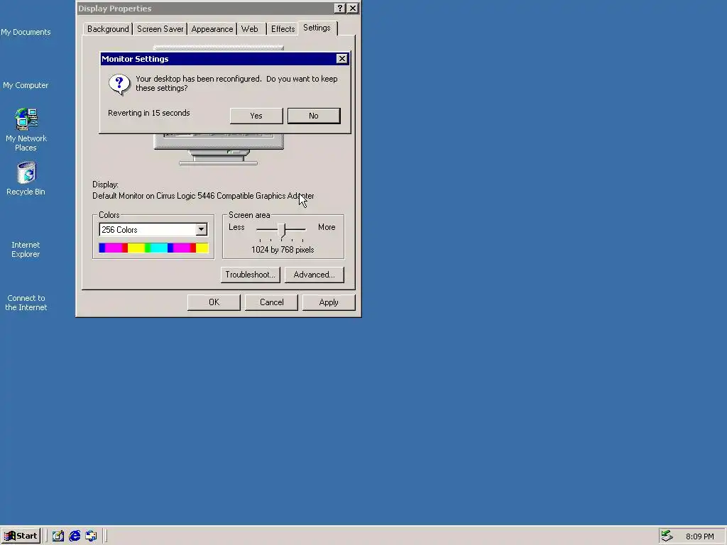Click the Screen area slider thumb

click(x=282, y=230)
